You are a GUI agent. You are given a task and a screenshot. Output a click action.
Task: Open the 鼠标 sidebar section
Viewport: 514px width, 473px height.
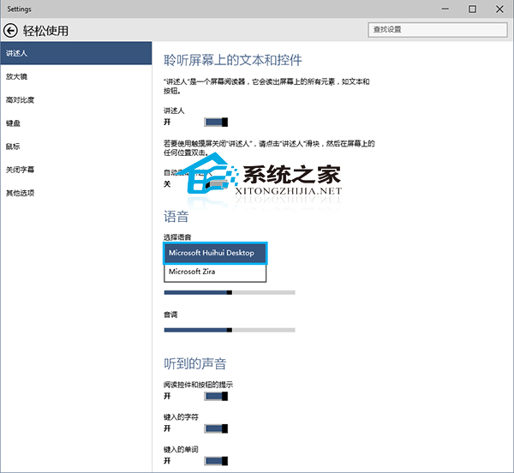coord(76,147)
